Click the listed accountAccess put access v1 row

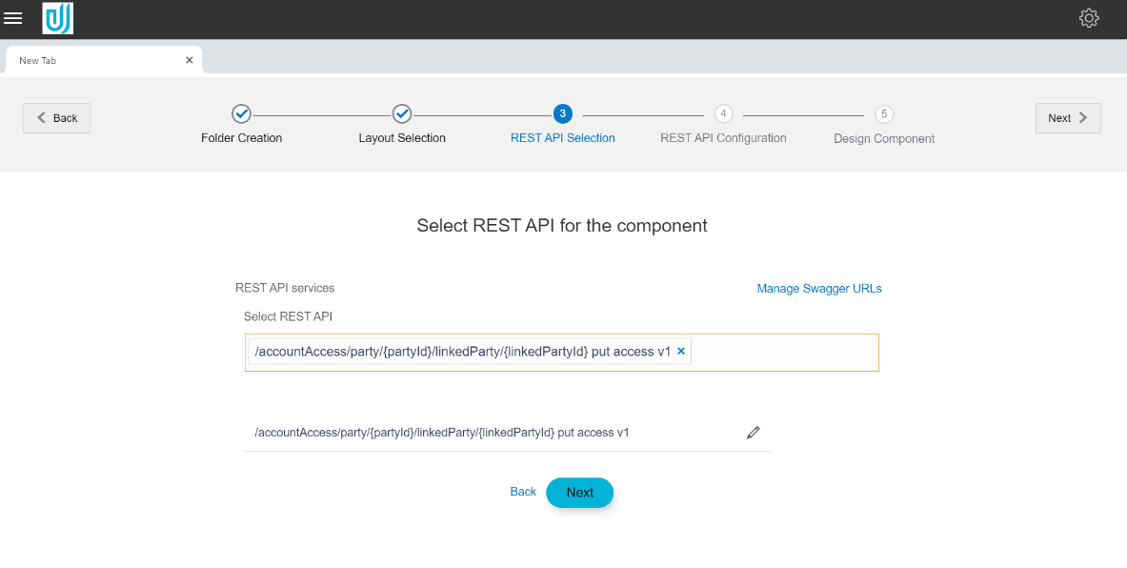(x=507, y=432)
